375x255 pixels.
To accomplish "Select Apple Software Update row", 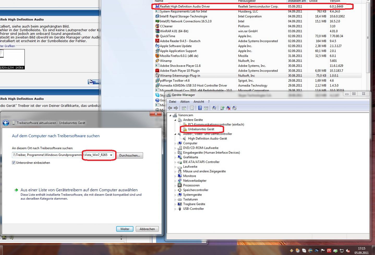I will click(258, 46).
